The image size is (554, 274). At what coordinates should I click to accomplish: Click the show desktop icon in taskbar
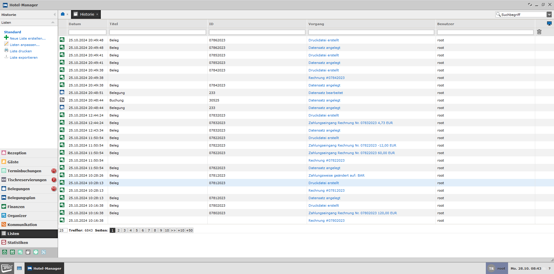(19, 269)
